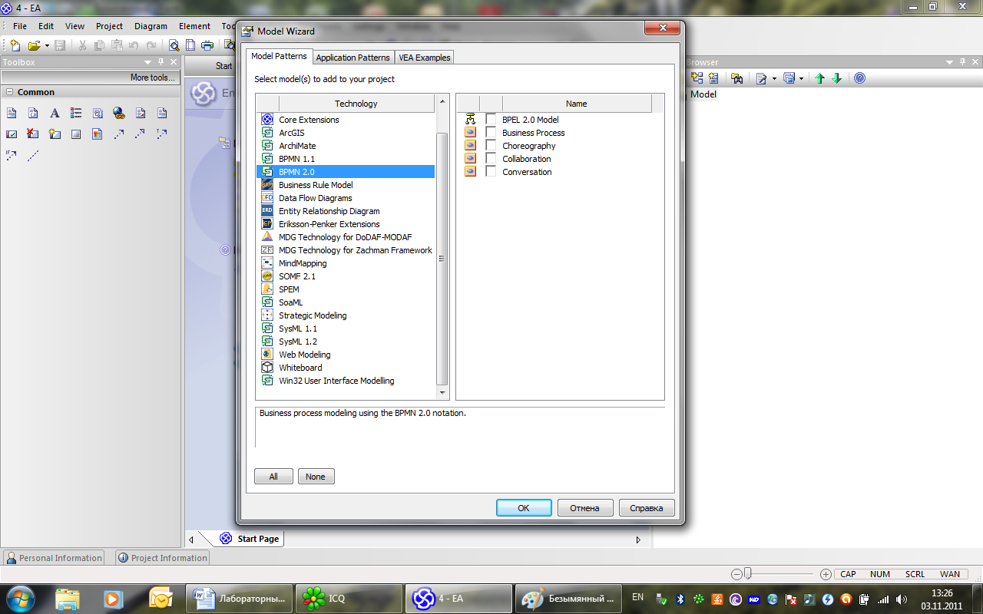
Task: Select Whiteboard in Technology list
Action: pyautogui.click(x=300, y=368)
